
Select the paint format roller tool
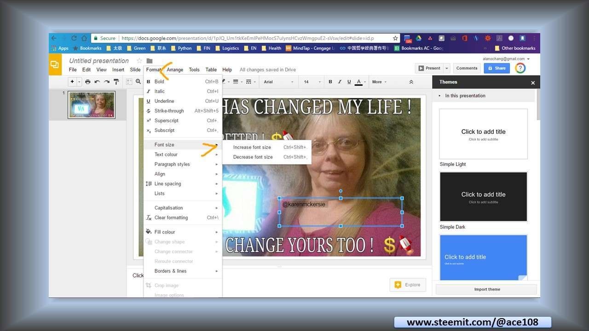(x=116, y=82)
